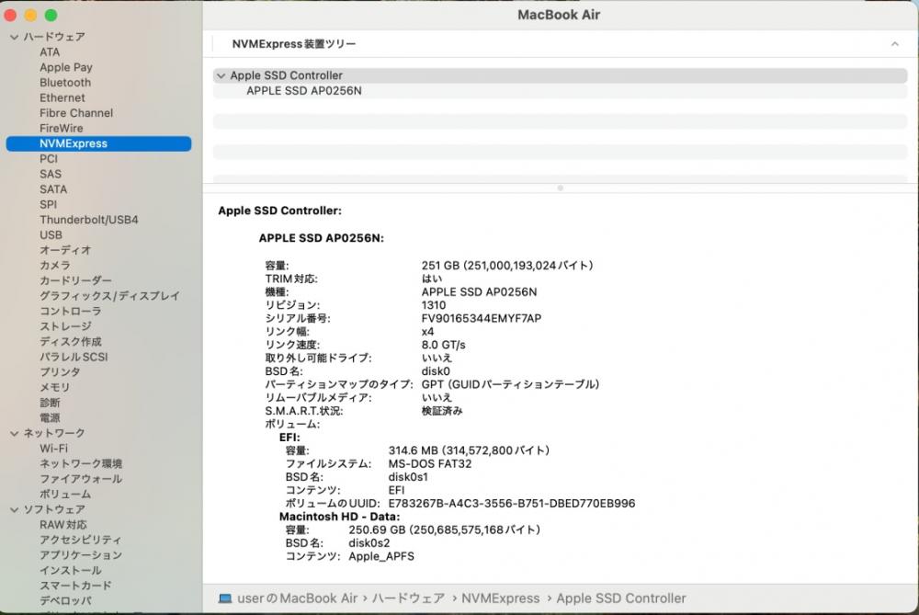Select the highlighted NVMExpress entry
Screen dimensions: 919x615
98,143
